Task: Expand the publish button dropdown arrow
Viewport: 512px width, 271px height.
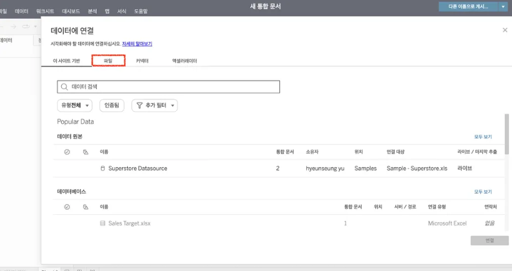Action: [503, 6]
